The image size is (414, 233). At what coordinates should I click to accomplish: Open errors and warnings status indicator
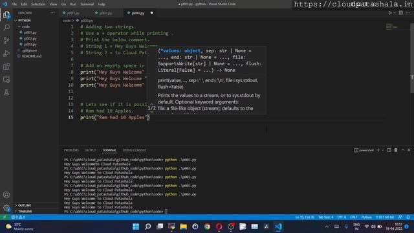18,217
